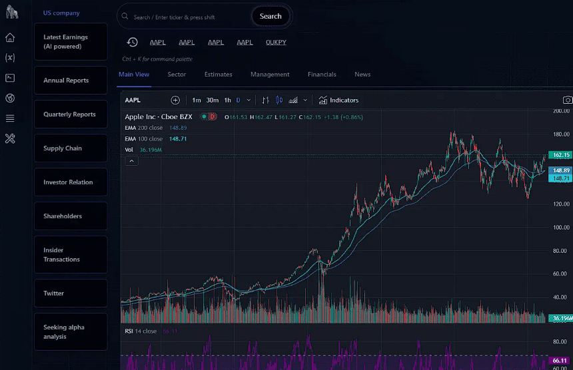Image resolution: width=573 pixels, height=370 pixels.
Task: Select the area chart style icon
Action: (x=293, y=100)
